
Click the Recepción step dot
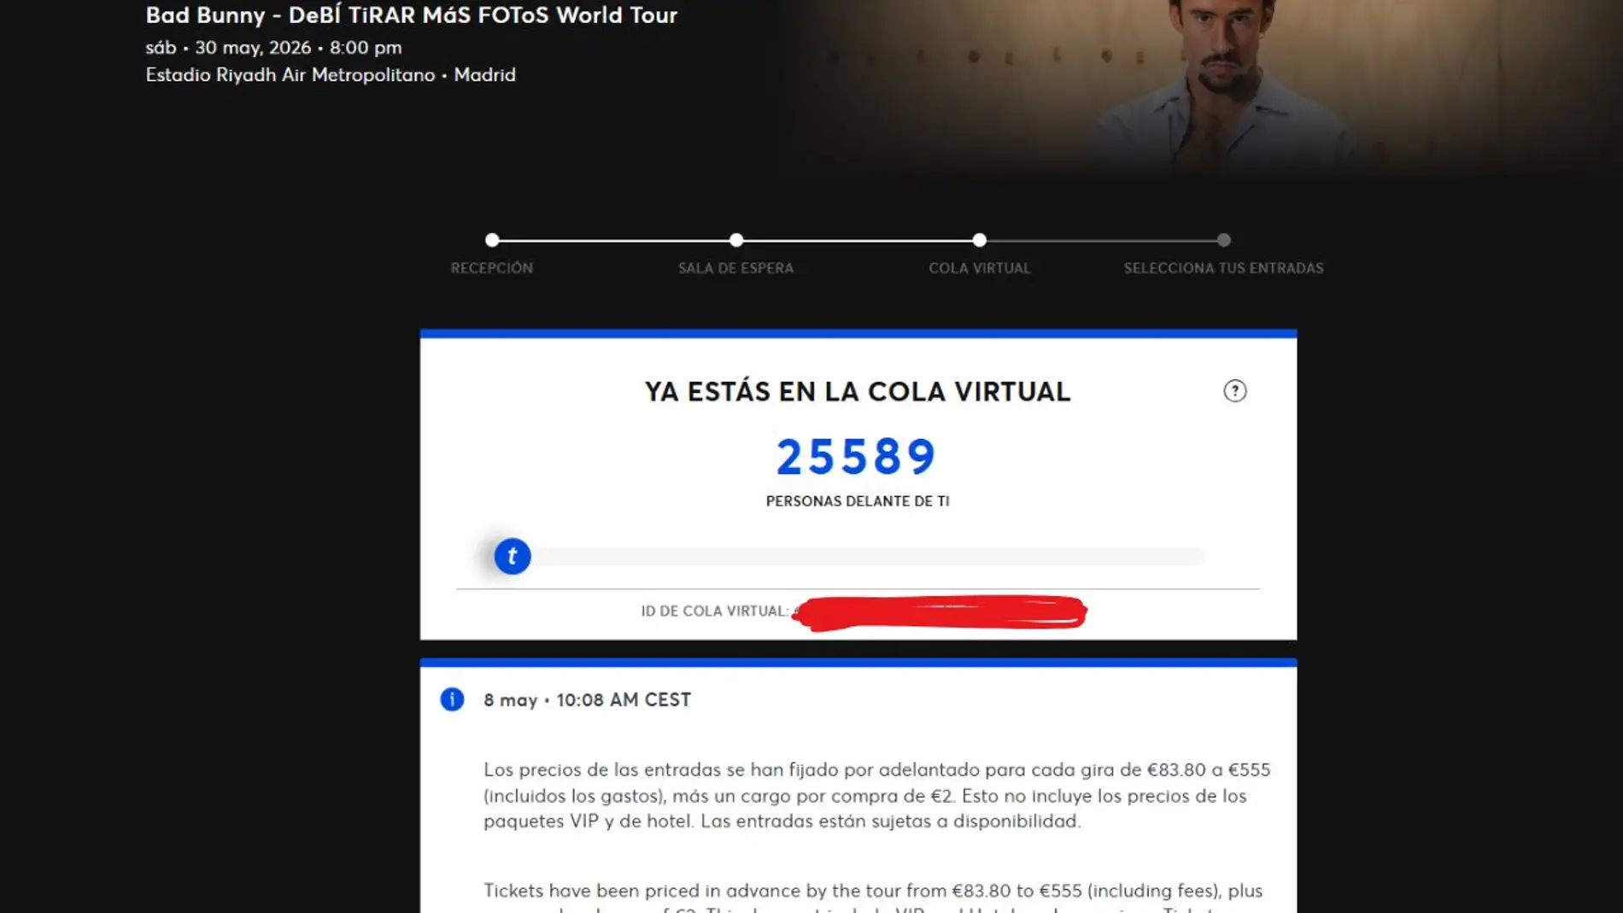[492, 240]
